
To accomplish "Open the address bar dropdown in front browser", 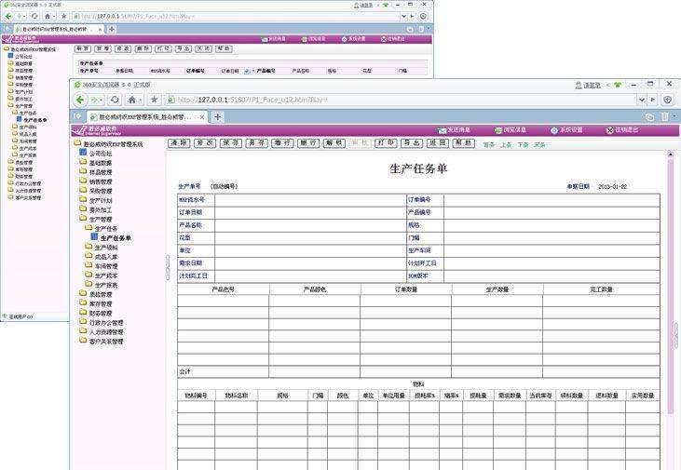I will (640, 99).
